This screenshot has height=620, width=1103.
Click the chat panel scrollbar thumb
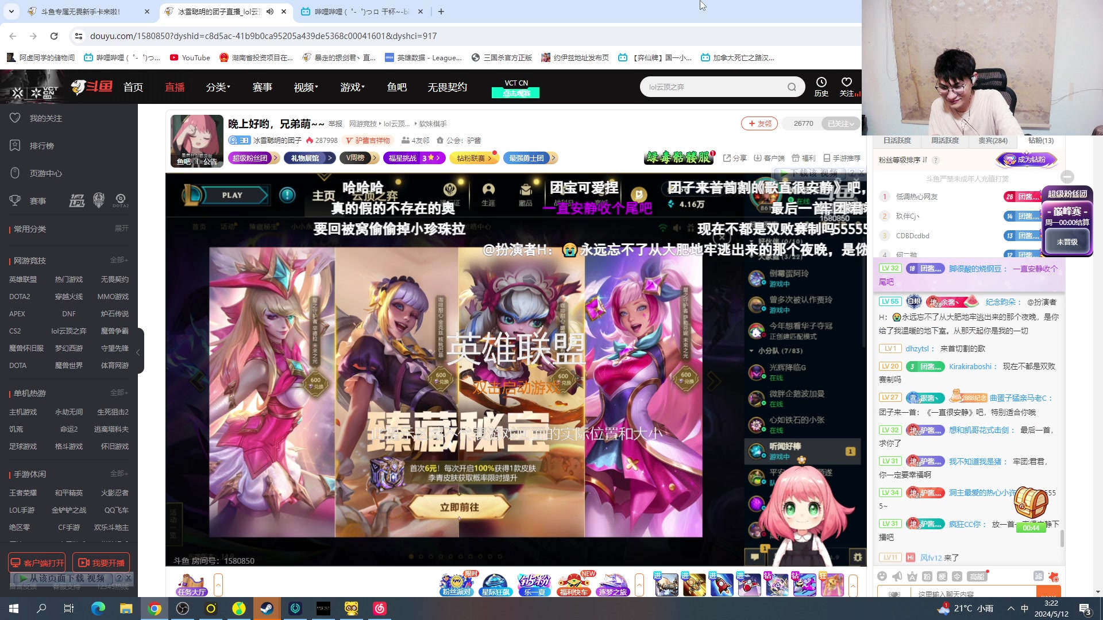pos(1062,539)
